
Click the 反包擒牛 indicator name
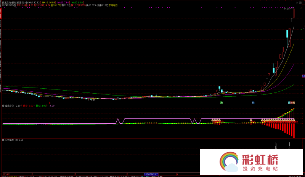[10, 140]
